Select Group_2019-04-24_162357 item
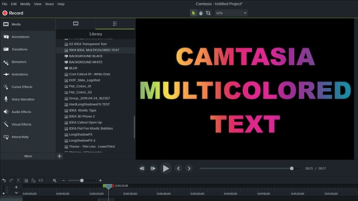This screenshot has width=358, height=201. click(x=96, y=98)
